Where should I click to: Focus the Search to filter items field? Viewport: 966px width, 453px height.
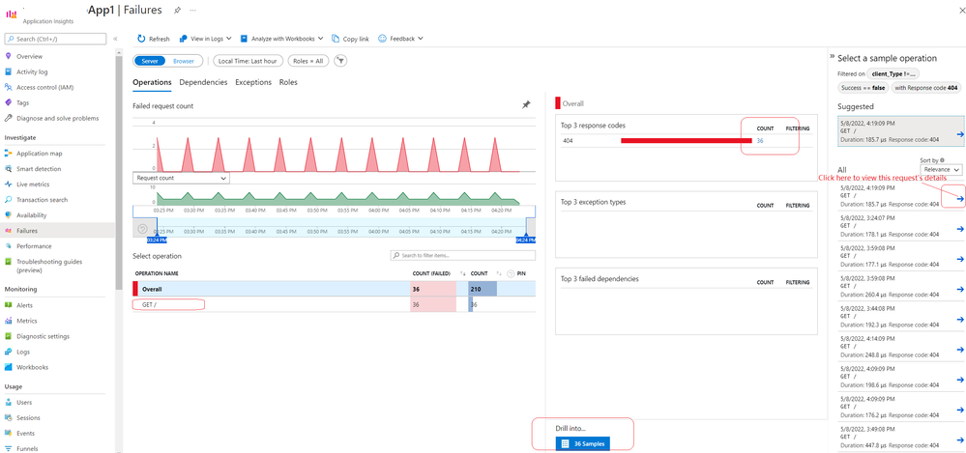(462, 255)
